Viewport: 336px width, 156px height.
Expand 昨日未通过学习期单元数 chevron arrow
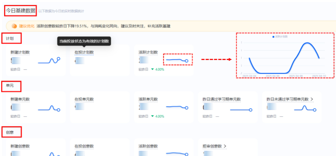(312, 99)
